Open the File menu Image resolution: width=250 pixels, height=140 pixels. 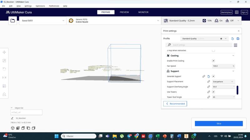click(3, 6)
